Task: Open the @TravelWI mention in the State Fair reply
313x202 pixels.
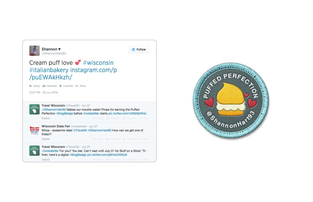Action: 80,130
